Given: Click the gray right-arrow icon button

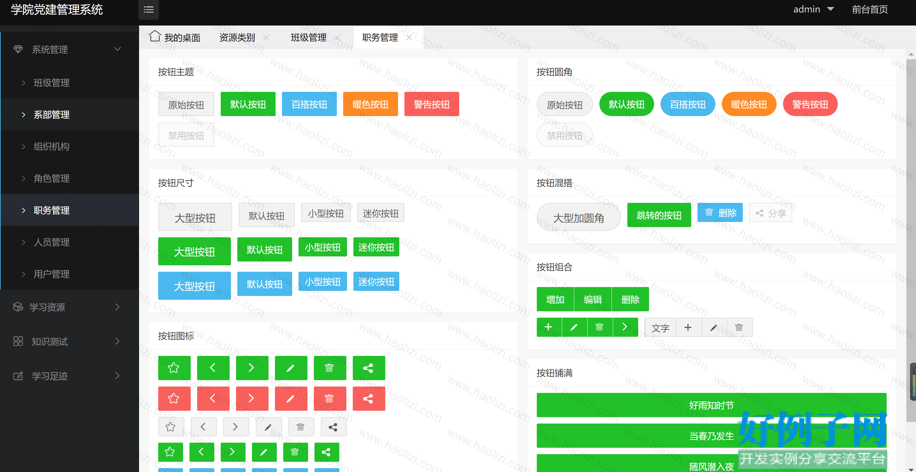Looking at the screenshot, I should [x=236, y=426].
